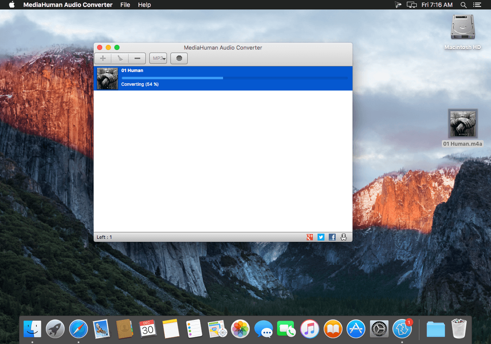Click the display mirroring menu bar icon

pyautogui.click(x=412, y=5)
